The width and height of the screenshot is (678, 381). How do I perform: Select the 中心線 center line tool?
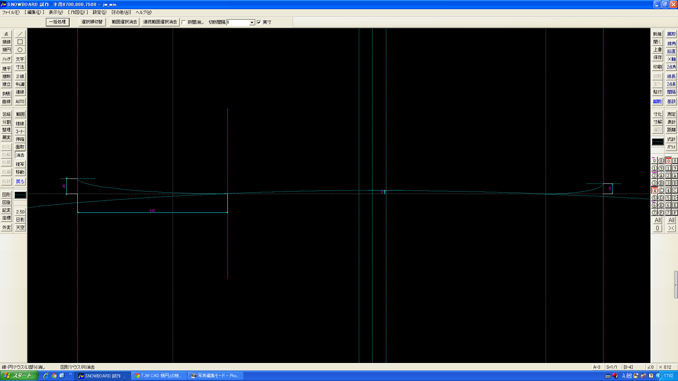point(20,84)
